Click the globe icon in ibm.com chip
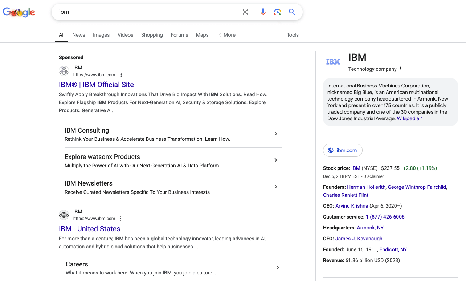This screenshot has width=466, height=281. [331, 150]
